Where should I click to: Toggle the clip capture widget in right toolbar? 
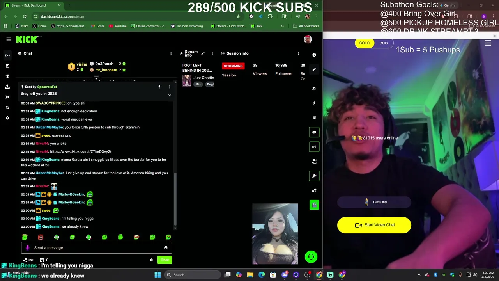click(x=314, y=89)
